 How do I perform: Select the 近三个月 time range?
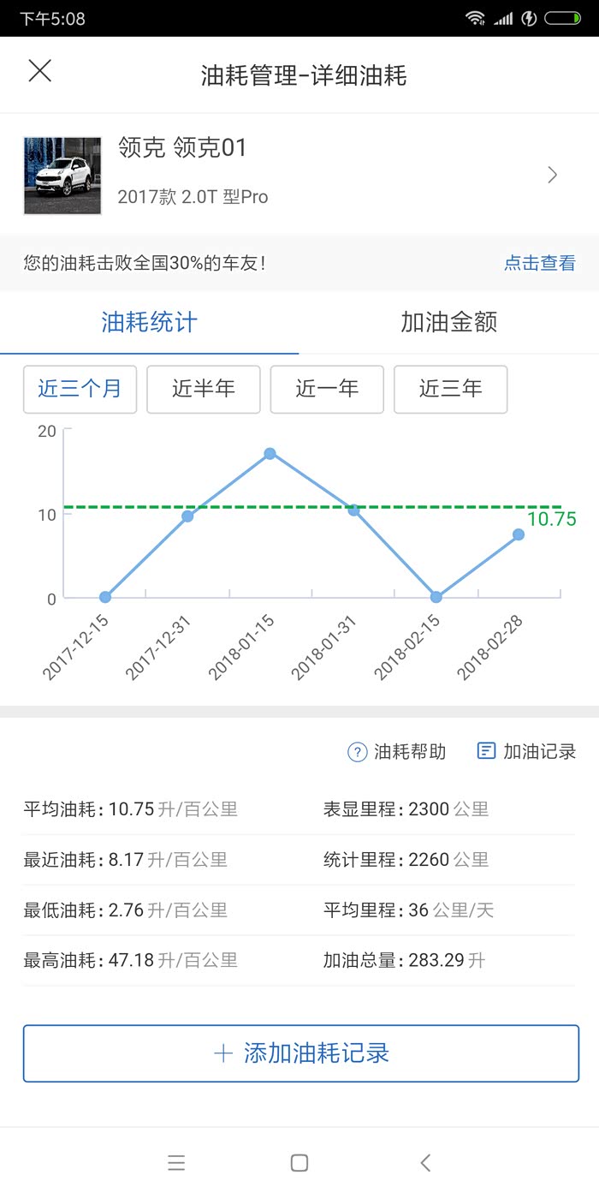pos(80,389)
